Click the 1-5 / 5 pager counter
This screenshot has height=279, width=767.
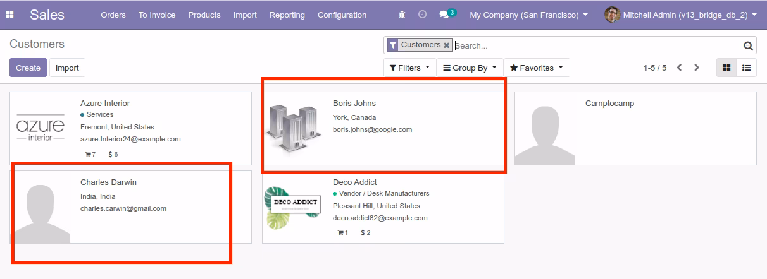pos(655,68)
